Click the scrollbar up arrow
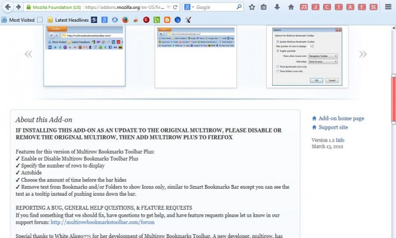Image resolution: width=396 pixels, height=238 pixels. click(393, 28)
